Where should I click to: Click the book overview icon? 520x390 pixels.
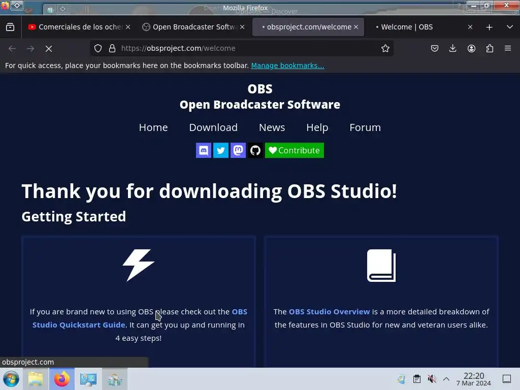click(381, 266)
